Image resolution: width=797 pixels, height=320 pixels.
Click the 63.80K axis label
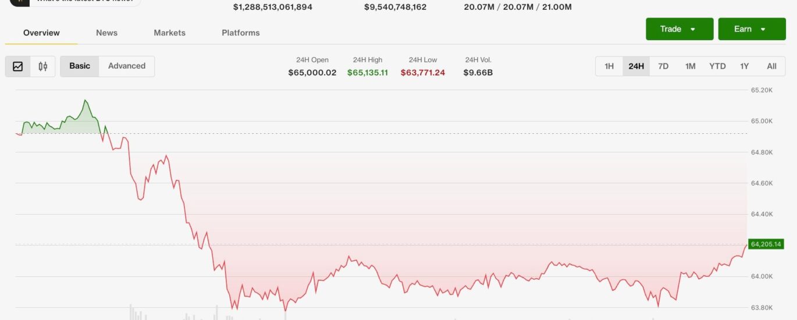click(x=762, y=307)
